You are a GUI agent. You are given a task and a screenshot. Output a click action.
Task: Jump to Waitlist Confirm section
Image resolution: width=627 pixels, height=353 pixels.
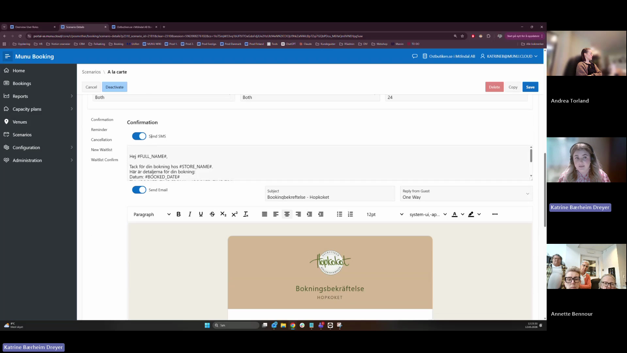coord(104,160)
